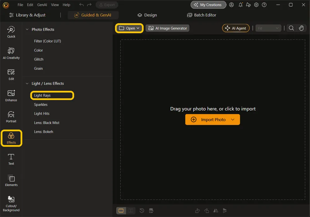Select Lens: Black Mist effect
Image resolution: width=310 pixels, height=217 pixels.
(x=47, y=123)
